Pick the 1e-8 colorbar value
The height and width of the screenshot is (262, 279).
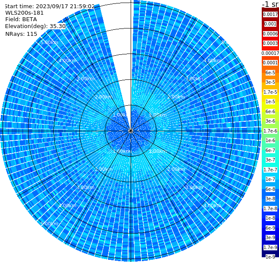(x=270, y=218)
